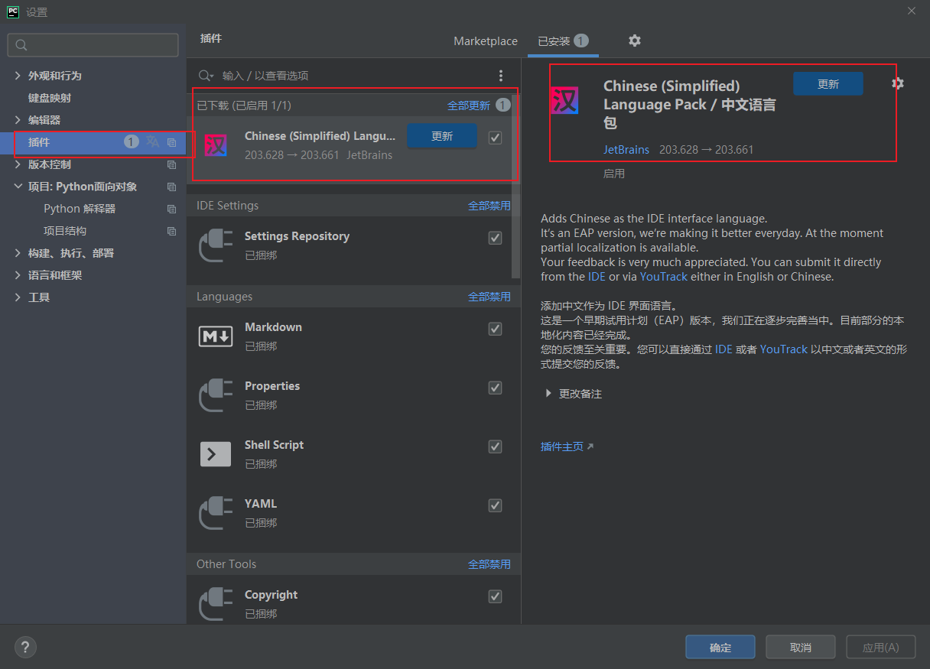Click 全部禁用 for IDE Settings
Screen dimensions: 930x669
(489, 206)
